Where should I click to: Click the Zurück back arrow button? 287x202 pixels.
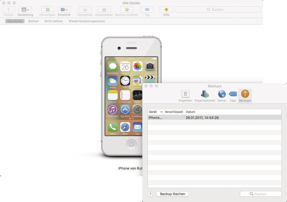coord(9,9)
